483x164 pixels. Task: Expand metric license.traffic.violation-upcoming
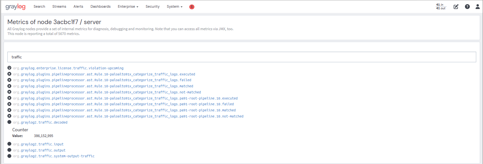(68, 68)
